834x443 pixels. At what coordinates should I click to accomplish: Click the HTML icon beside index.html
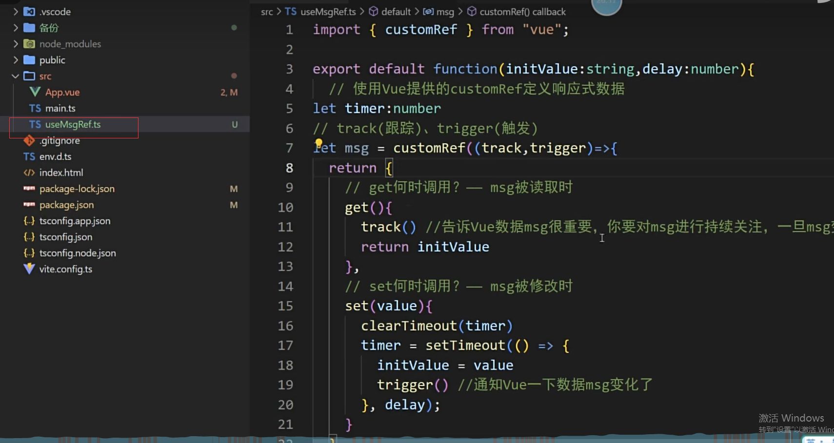29,173
